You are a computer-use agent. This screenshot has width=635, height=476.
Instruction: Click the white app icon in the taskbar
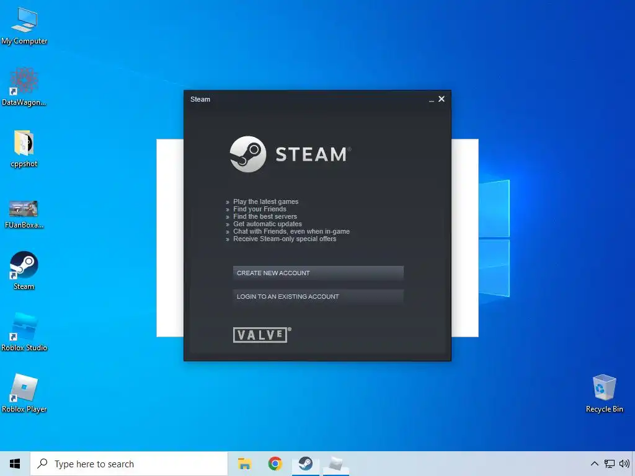click(335, 464)
